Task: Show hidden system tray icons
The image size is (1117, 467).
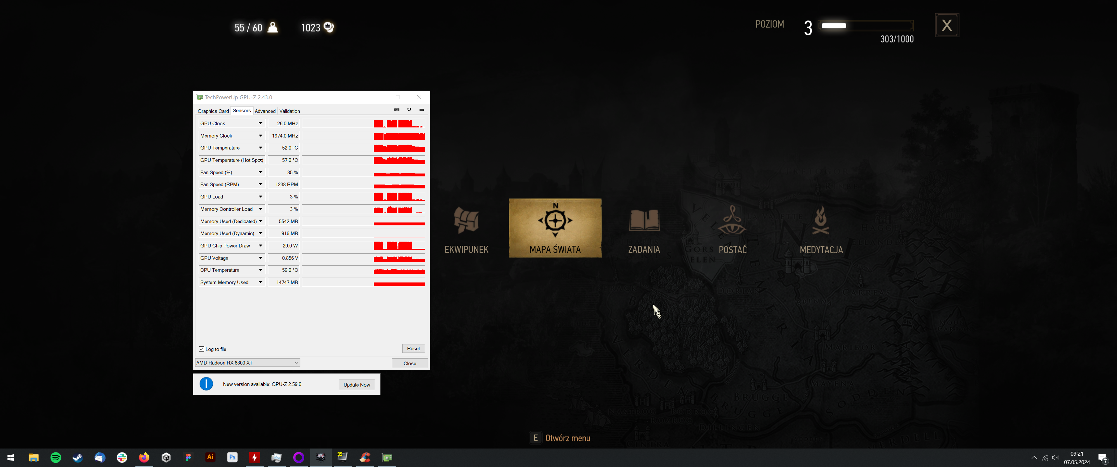Action: 1034,458
